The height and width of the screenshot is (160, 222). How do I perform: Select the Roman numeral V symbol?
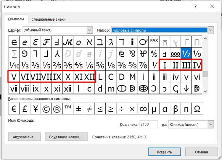click(x=14, y=77)
